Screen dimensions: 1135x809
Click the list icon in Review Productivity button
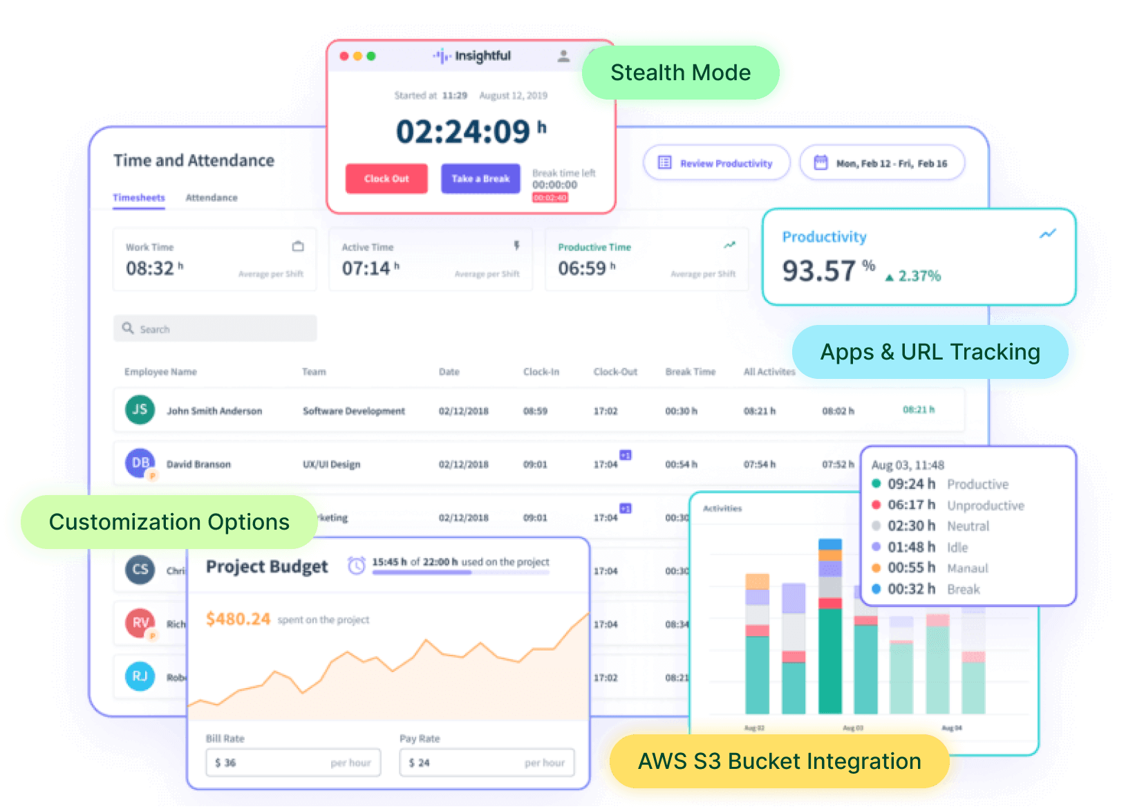click(664, 163)
